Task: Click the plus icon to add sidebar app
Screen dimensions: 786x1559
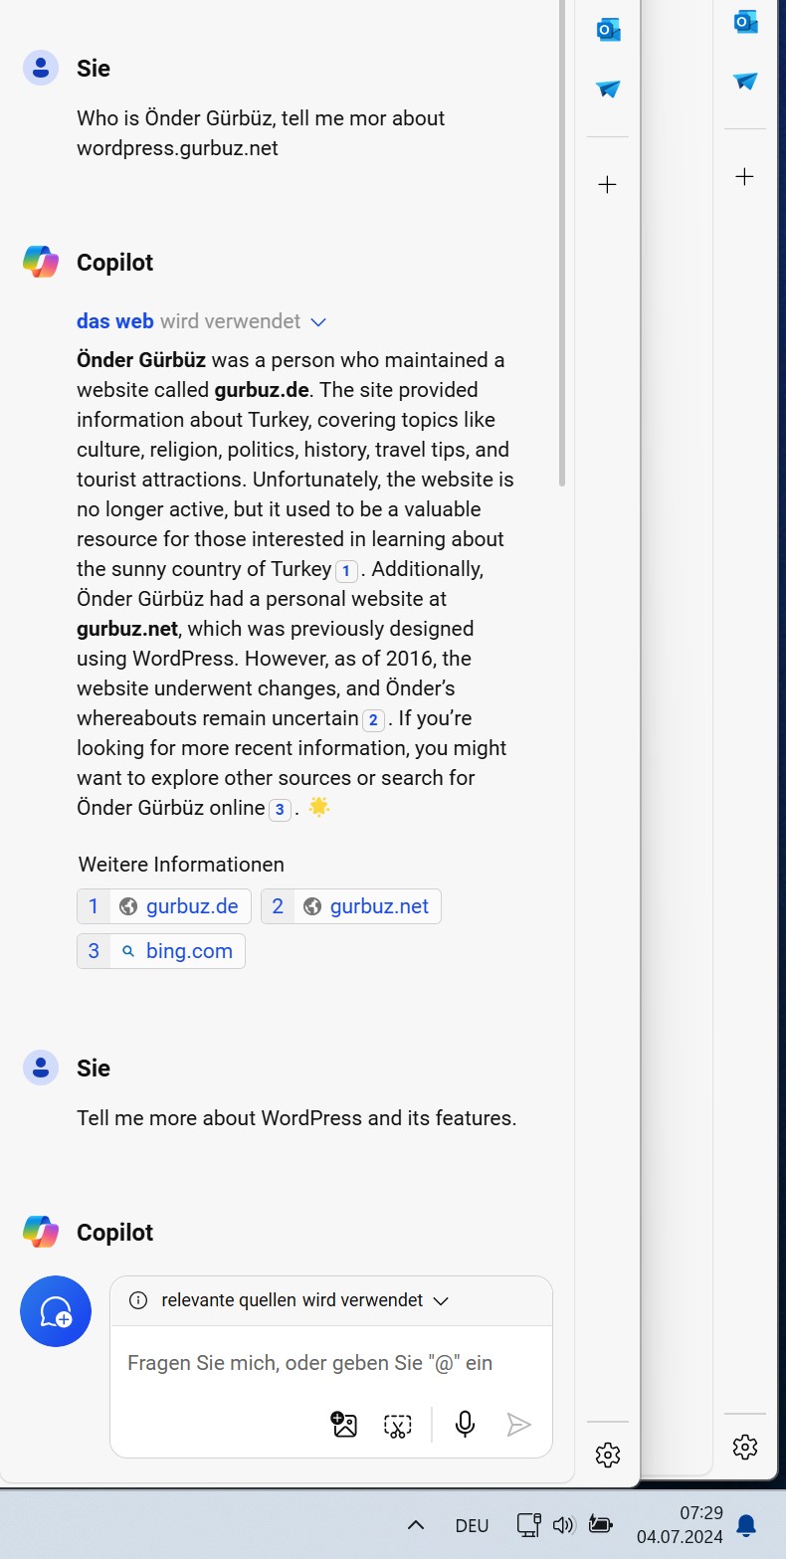Action: pyautogui.click(x=608, y=184)
